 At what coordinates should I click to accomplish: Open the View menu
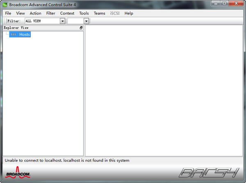[20, 14]
